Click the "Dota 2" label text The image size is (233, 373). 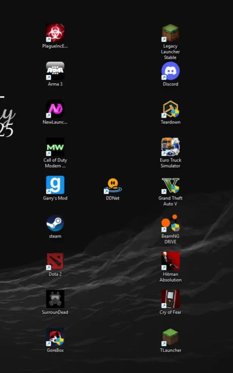[55, 274]
